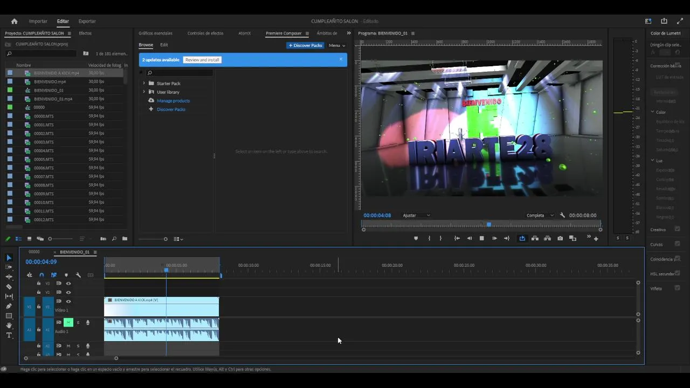Add a marker in the timeline header

point(66,275)
